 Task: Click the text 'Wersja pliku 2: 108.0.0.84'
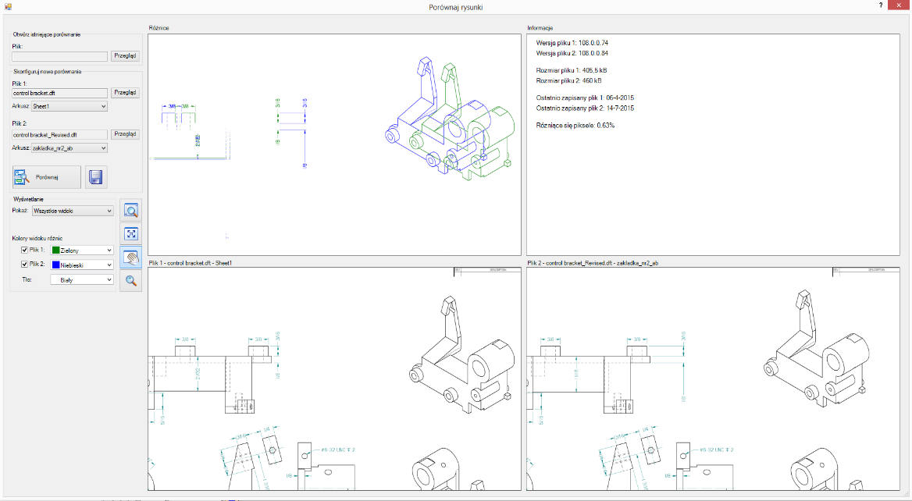click(572, 54)
